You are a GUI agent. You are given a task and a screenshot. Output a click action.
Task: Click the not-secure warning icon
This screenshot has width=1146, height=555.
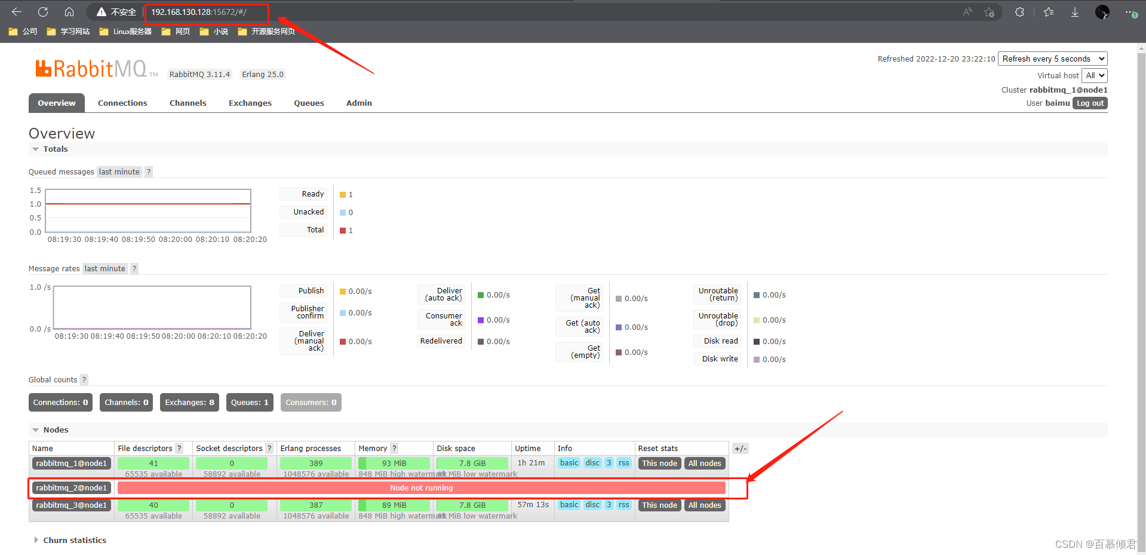[x=102, y=12]
